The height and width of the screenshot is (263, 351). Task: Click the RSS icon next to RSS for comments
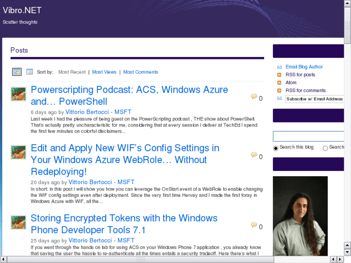tap(279, 90)
